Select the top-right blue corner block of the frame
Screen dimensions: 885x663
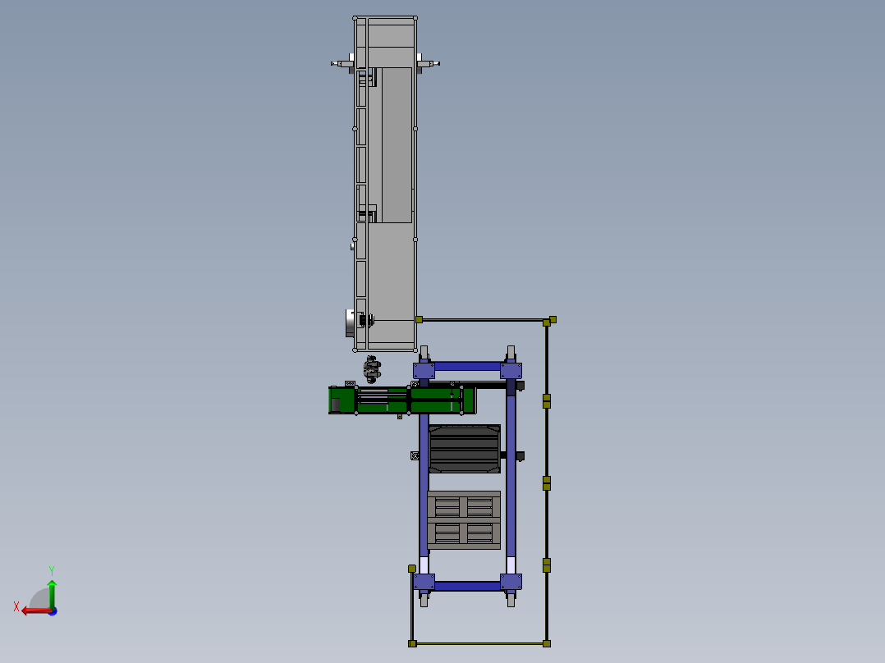pyautogui.click(x=511, y=371)
